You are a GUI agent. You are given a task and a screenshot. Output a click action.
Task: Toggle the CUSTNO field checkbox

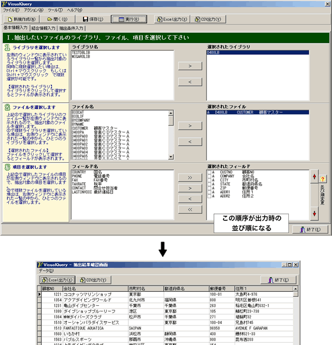[x=209, y=172]
